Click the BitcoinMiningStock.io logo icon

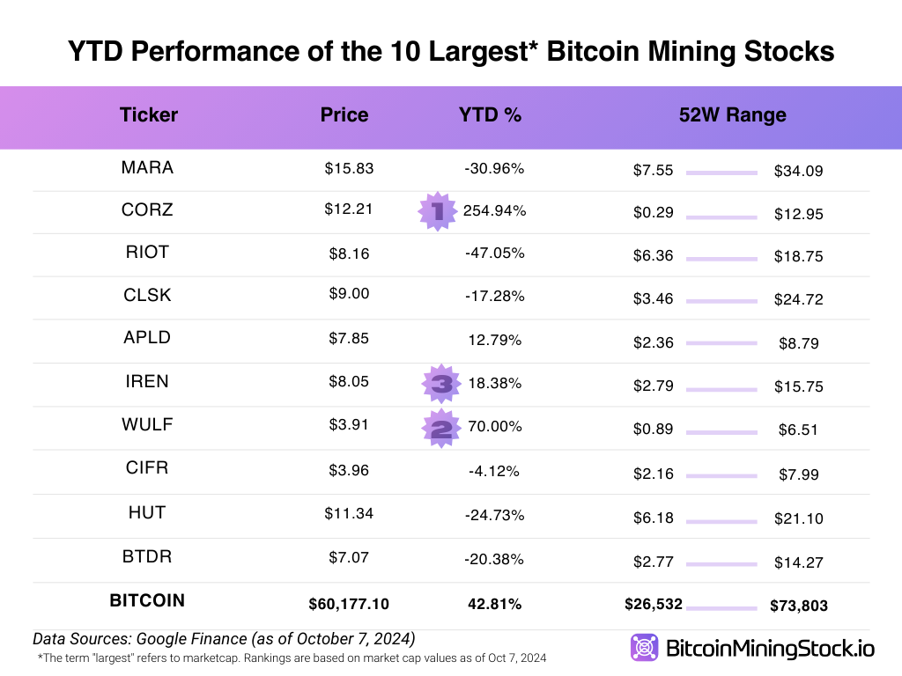point(645,648)
